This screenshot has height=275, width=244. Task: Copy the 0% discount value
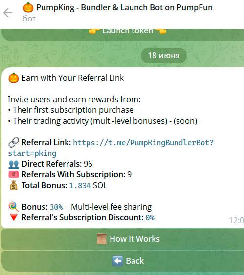coord(150,218)
